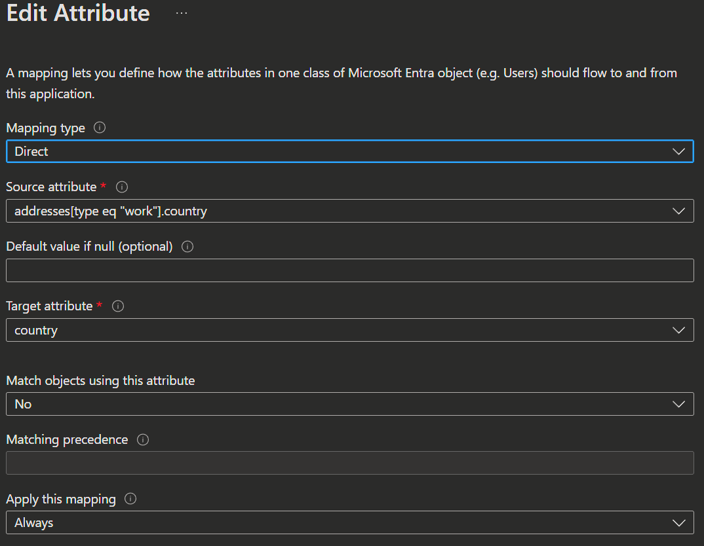The height and width of the screenshot is (546, 704).
Task: Click the Matching precedence info icon
Action: 143,440
